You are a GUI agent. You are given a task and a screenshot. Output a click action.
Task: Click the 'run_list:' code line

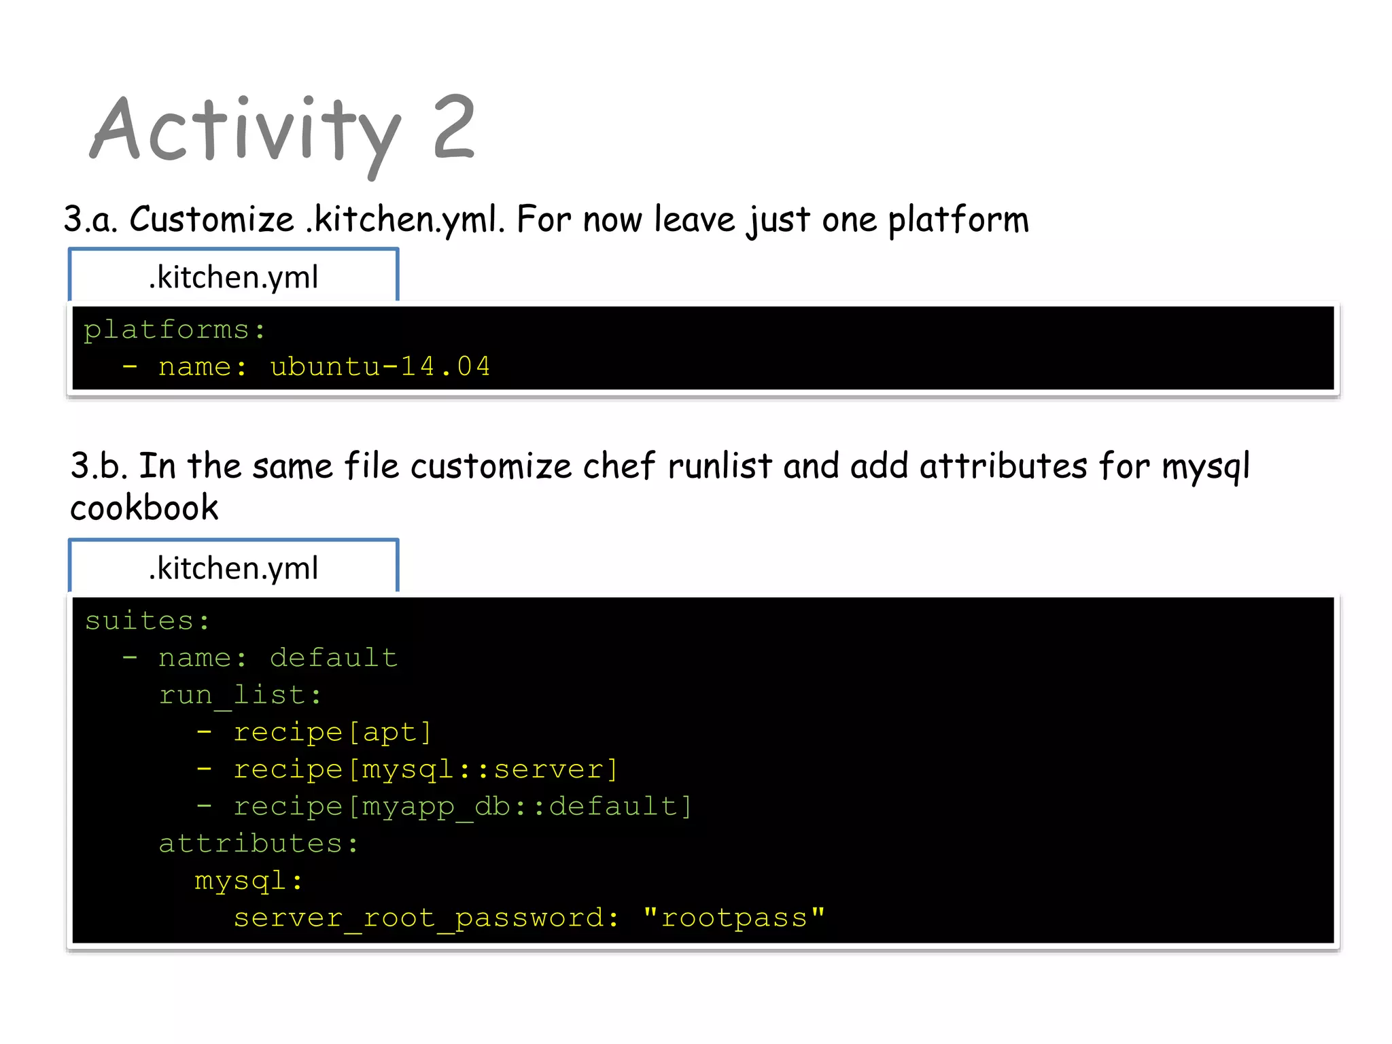[241, 696]
